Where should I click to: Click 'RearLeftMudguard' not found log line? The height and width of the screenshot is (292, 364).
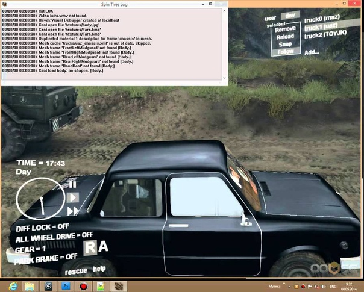click(x=66, y=57)
